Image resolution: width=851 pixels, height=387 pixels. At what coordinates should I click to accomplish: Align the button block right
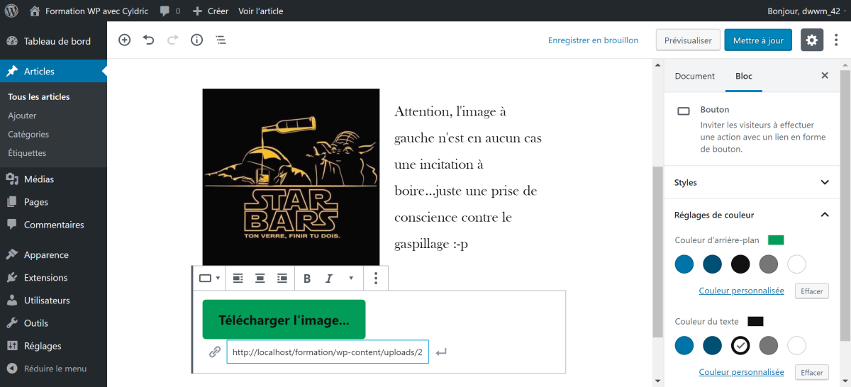(282, 279)
